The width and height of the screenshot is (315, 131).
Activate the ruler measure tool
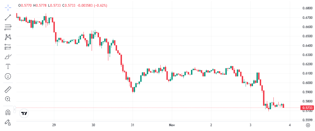point(8,90)
